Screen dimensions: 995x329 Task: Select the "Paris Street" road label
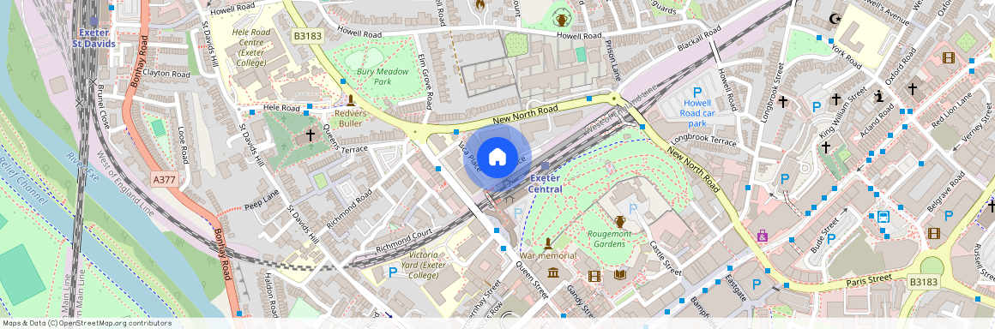[870, 280]
